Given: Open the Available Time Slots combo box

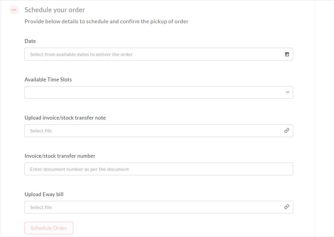Looking at the screenshot, I should pos(159,92).
